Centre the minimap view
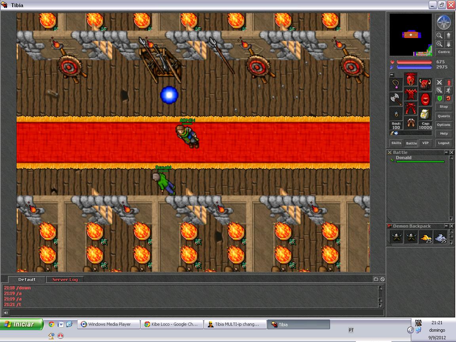The height and width of the screenshot is (342, 456). tap(444, 52)
